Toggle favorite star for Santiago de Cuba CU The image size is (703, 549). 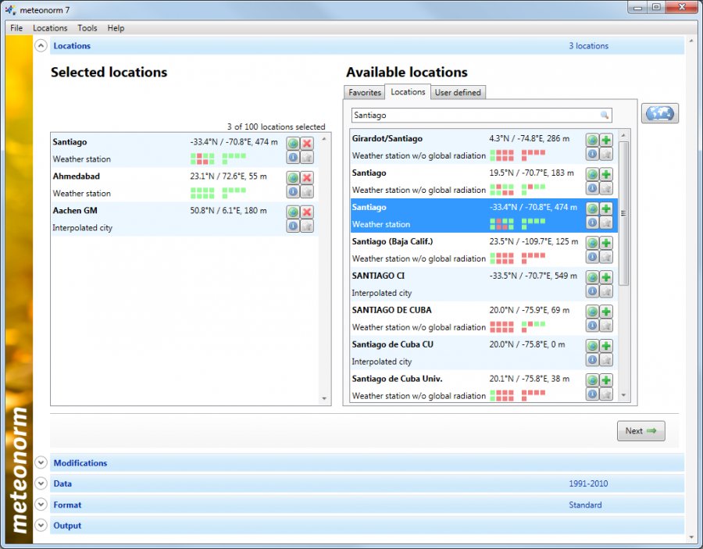[x=606, y=360]
